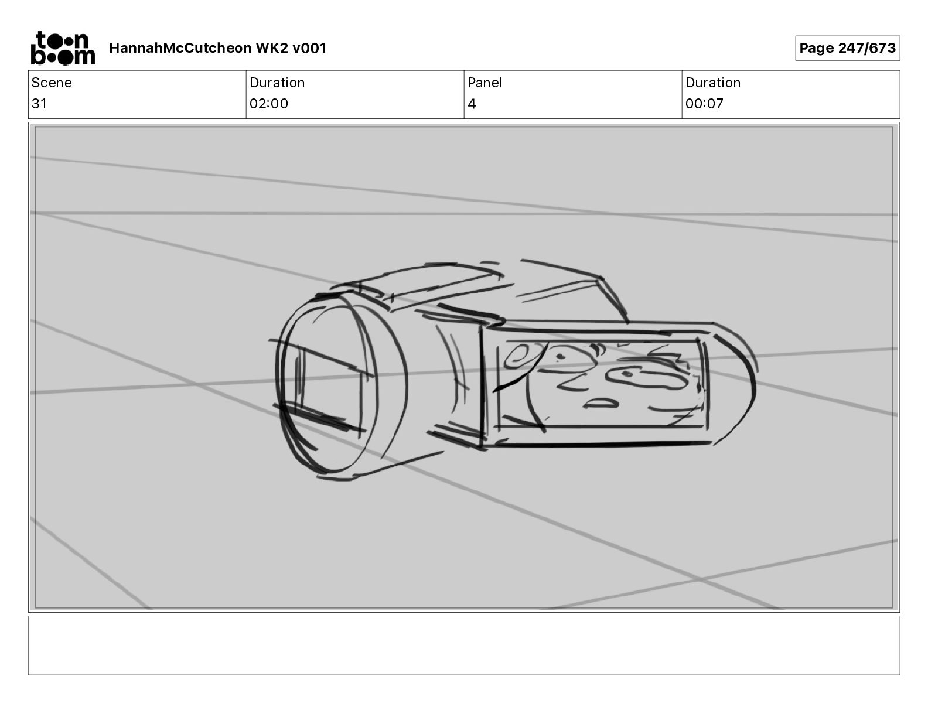Image resolution: width=928 pixels, height=717 pixels.
Task: Click the Toon Boom logo
Action: coord(63,47)
